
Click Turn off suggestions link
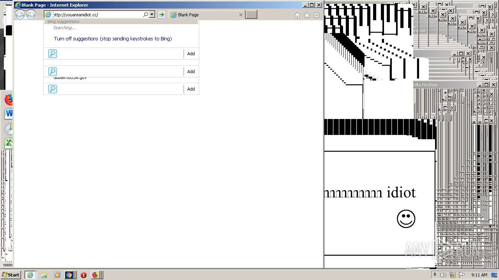coord(113,38)
